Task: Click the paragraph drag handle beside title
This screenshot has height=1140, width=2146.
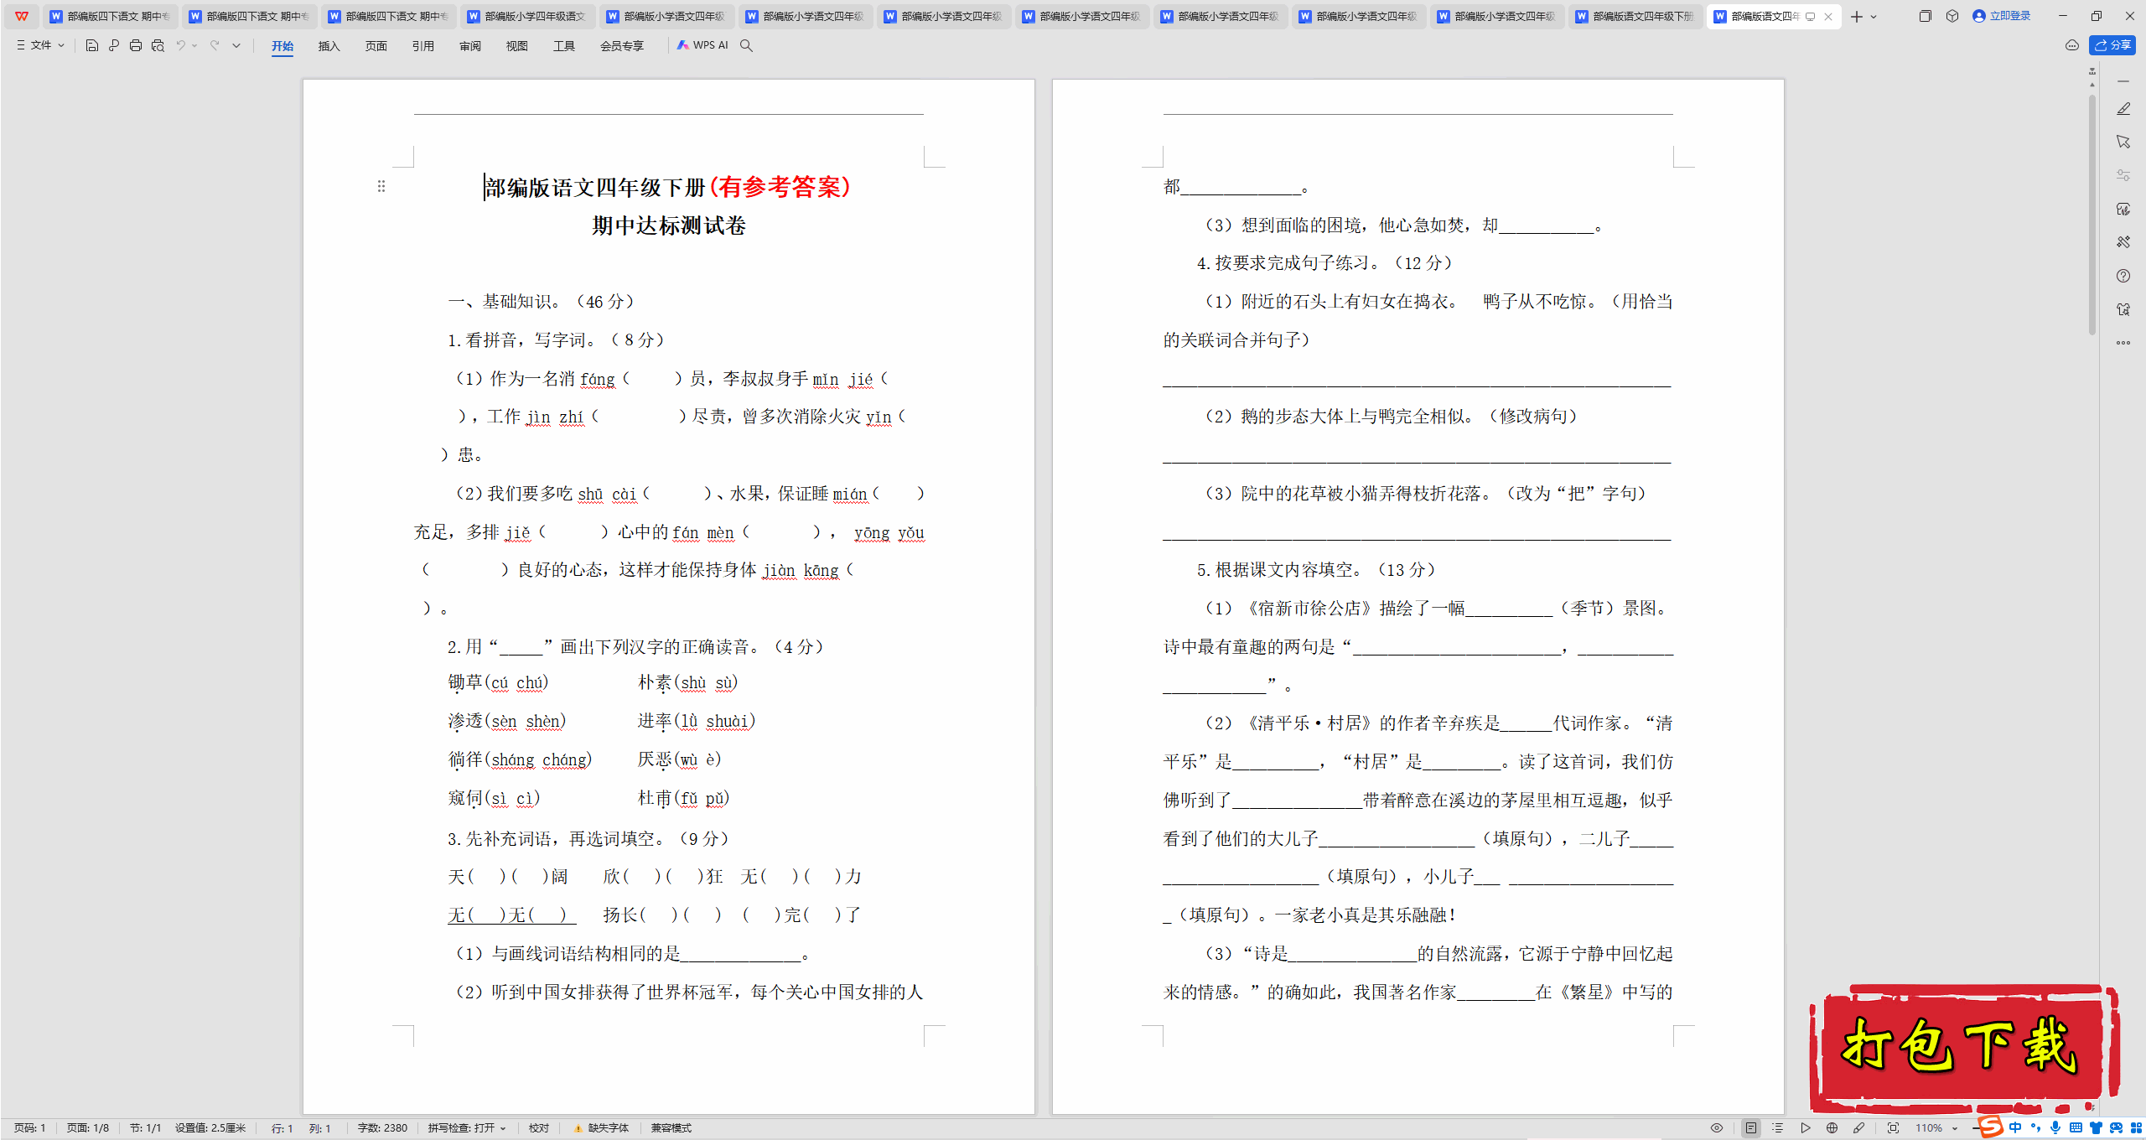Action: (x=381, y=186)
